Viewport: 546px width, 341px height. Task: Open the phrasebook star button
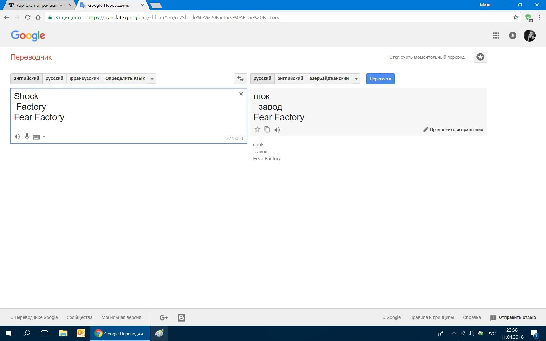tap(480, 57)
